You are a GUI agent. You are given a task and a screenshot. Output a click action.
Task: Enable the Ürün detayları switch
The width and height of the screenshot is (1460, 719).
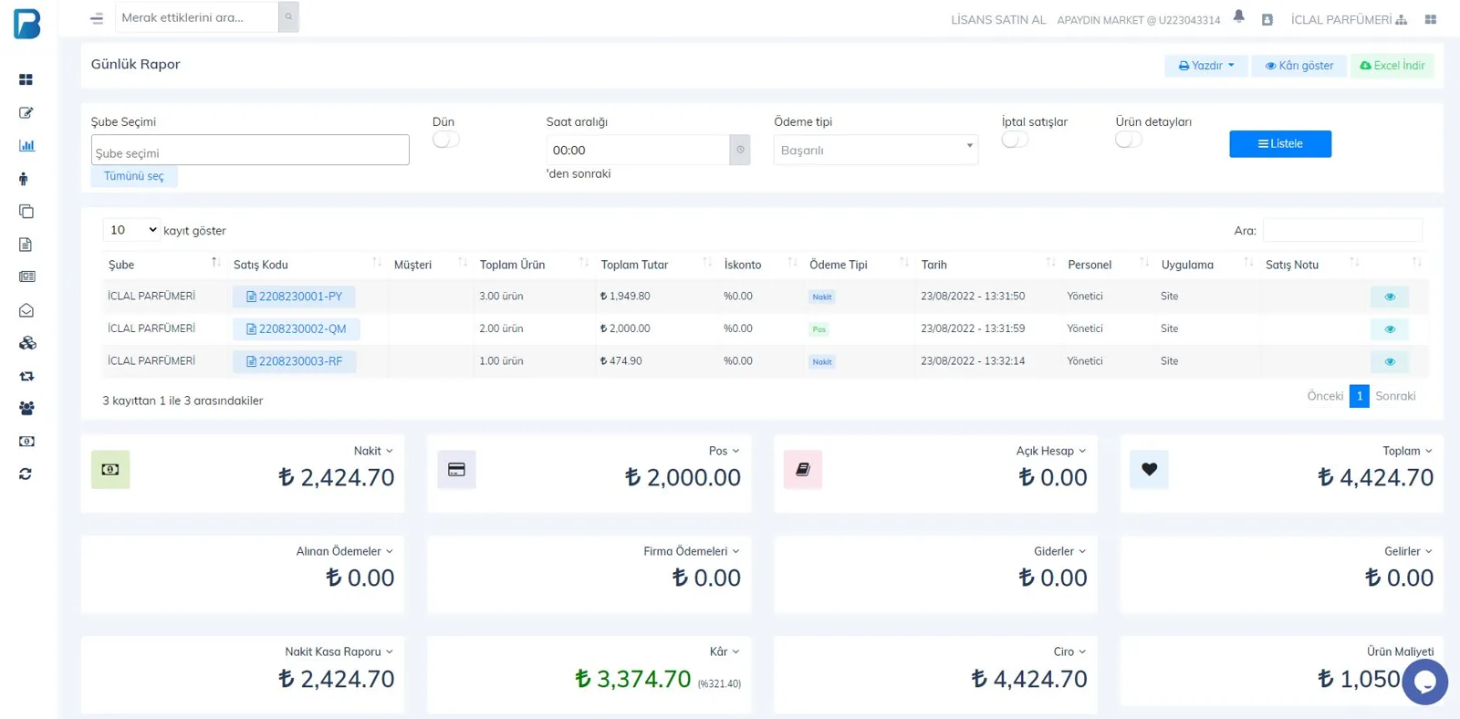click(1129, 140)
